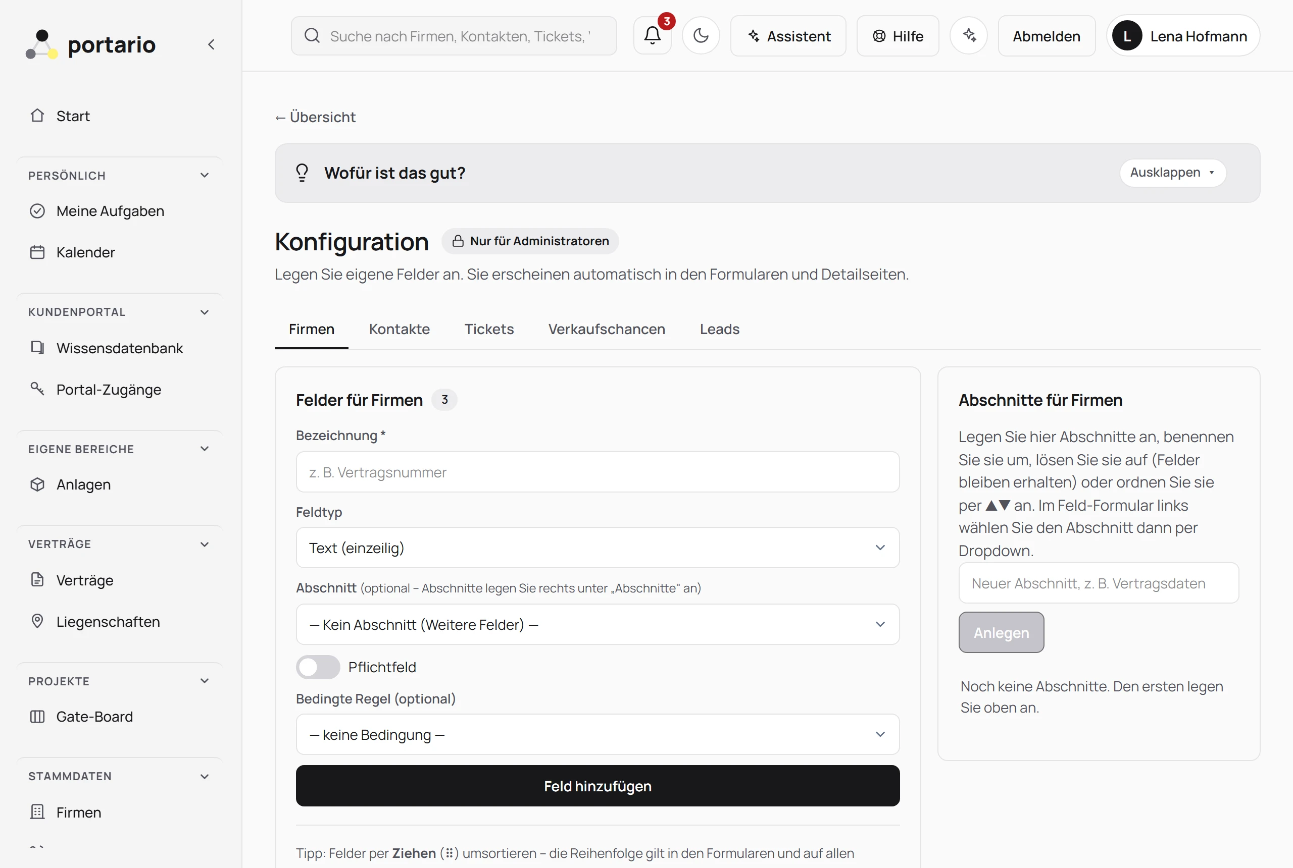The image size is (1293, 868).
Task: Collapse the EIGENE BEREICHE group
Action: click(x=205, y=449)
